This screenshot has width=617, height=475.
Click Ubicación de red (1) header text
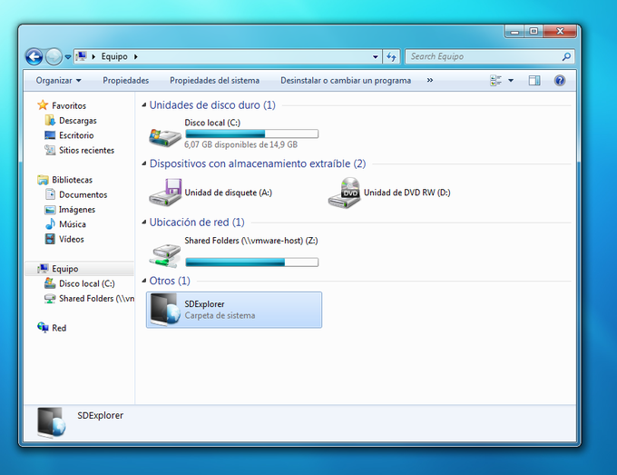(x=197, y=223)
